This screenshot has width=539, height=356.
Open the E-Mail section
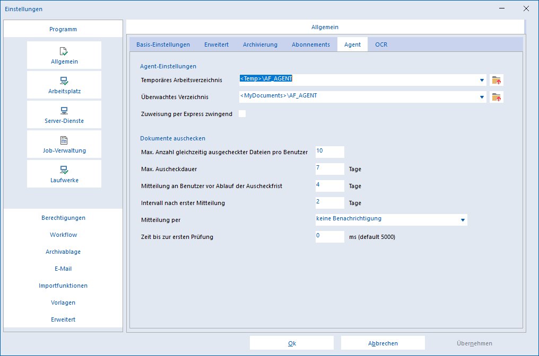(63, 269)
